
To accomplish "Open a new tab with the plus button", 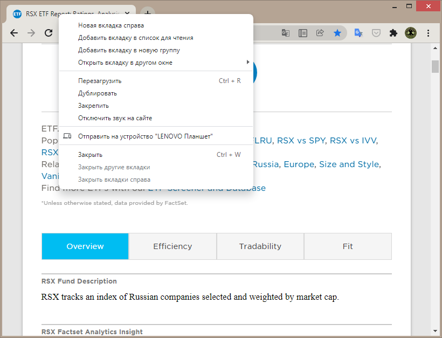I will (148, 13).
